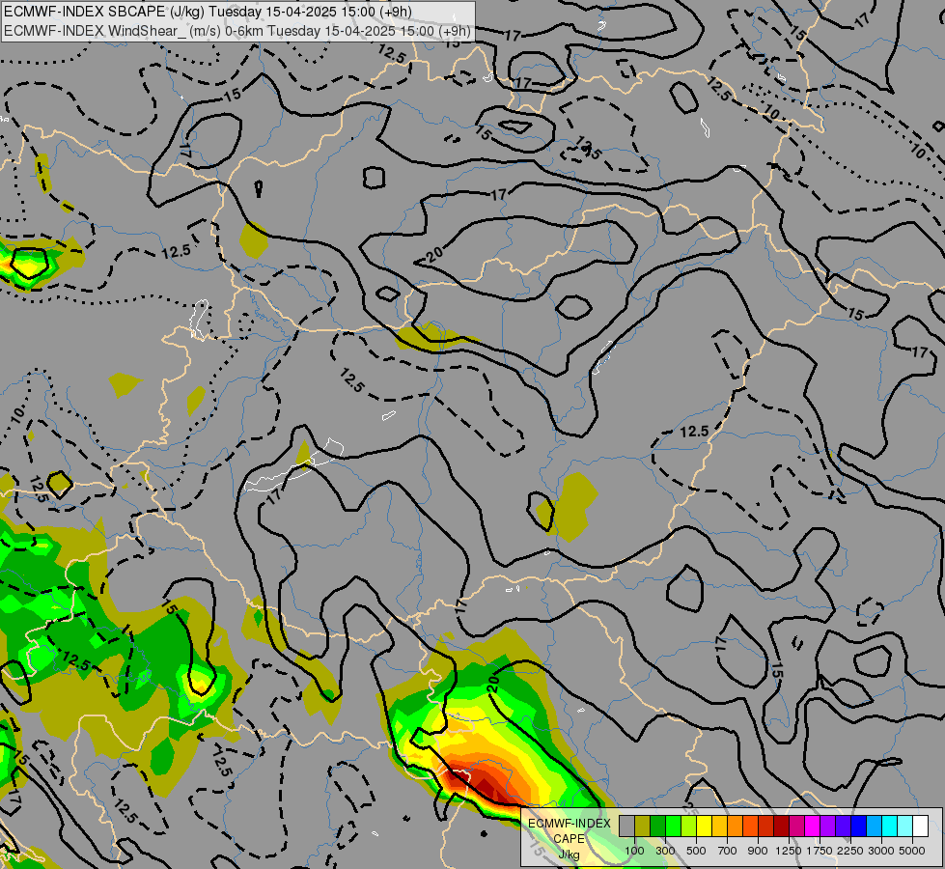Pick the dark red swatch left of the 1250 tick
Viewport: 945px width, 869px height.
tap(781, 826)
